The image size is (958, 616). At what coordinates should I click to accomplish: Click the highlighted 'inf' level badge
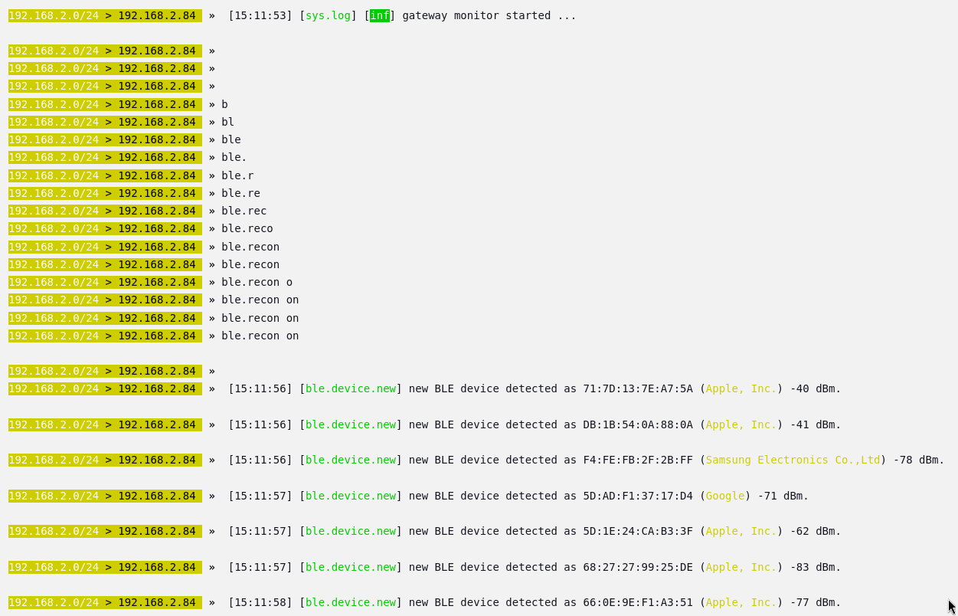pyautogui.click(x=380, y=15)
